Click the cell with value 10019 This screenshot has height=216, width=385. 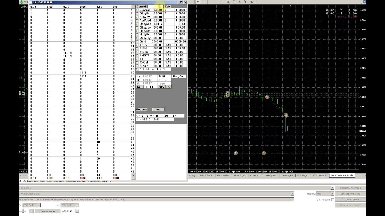pos(67,56)
